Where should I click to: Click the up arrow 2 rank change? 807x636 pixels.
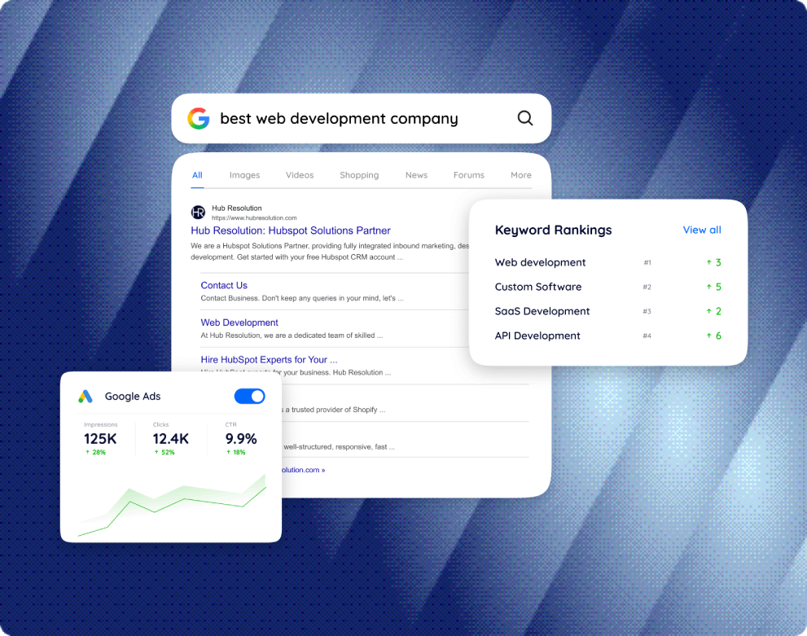click(x=714, y=311)
